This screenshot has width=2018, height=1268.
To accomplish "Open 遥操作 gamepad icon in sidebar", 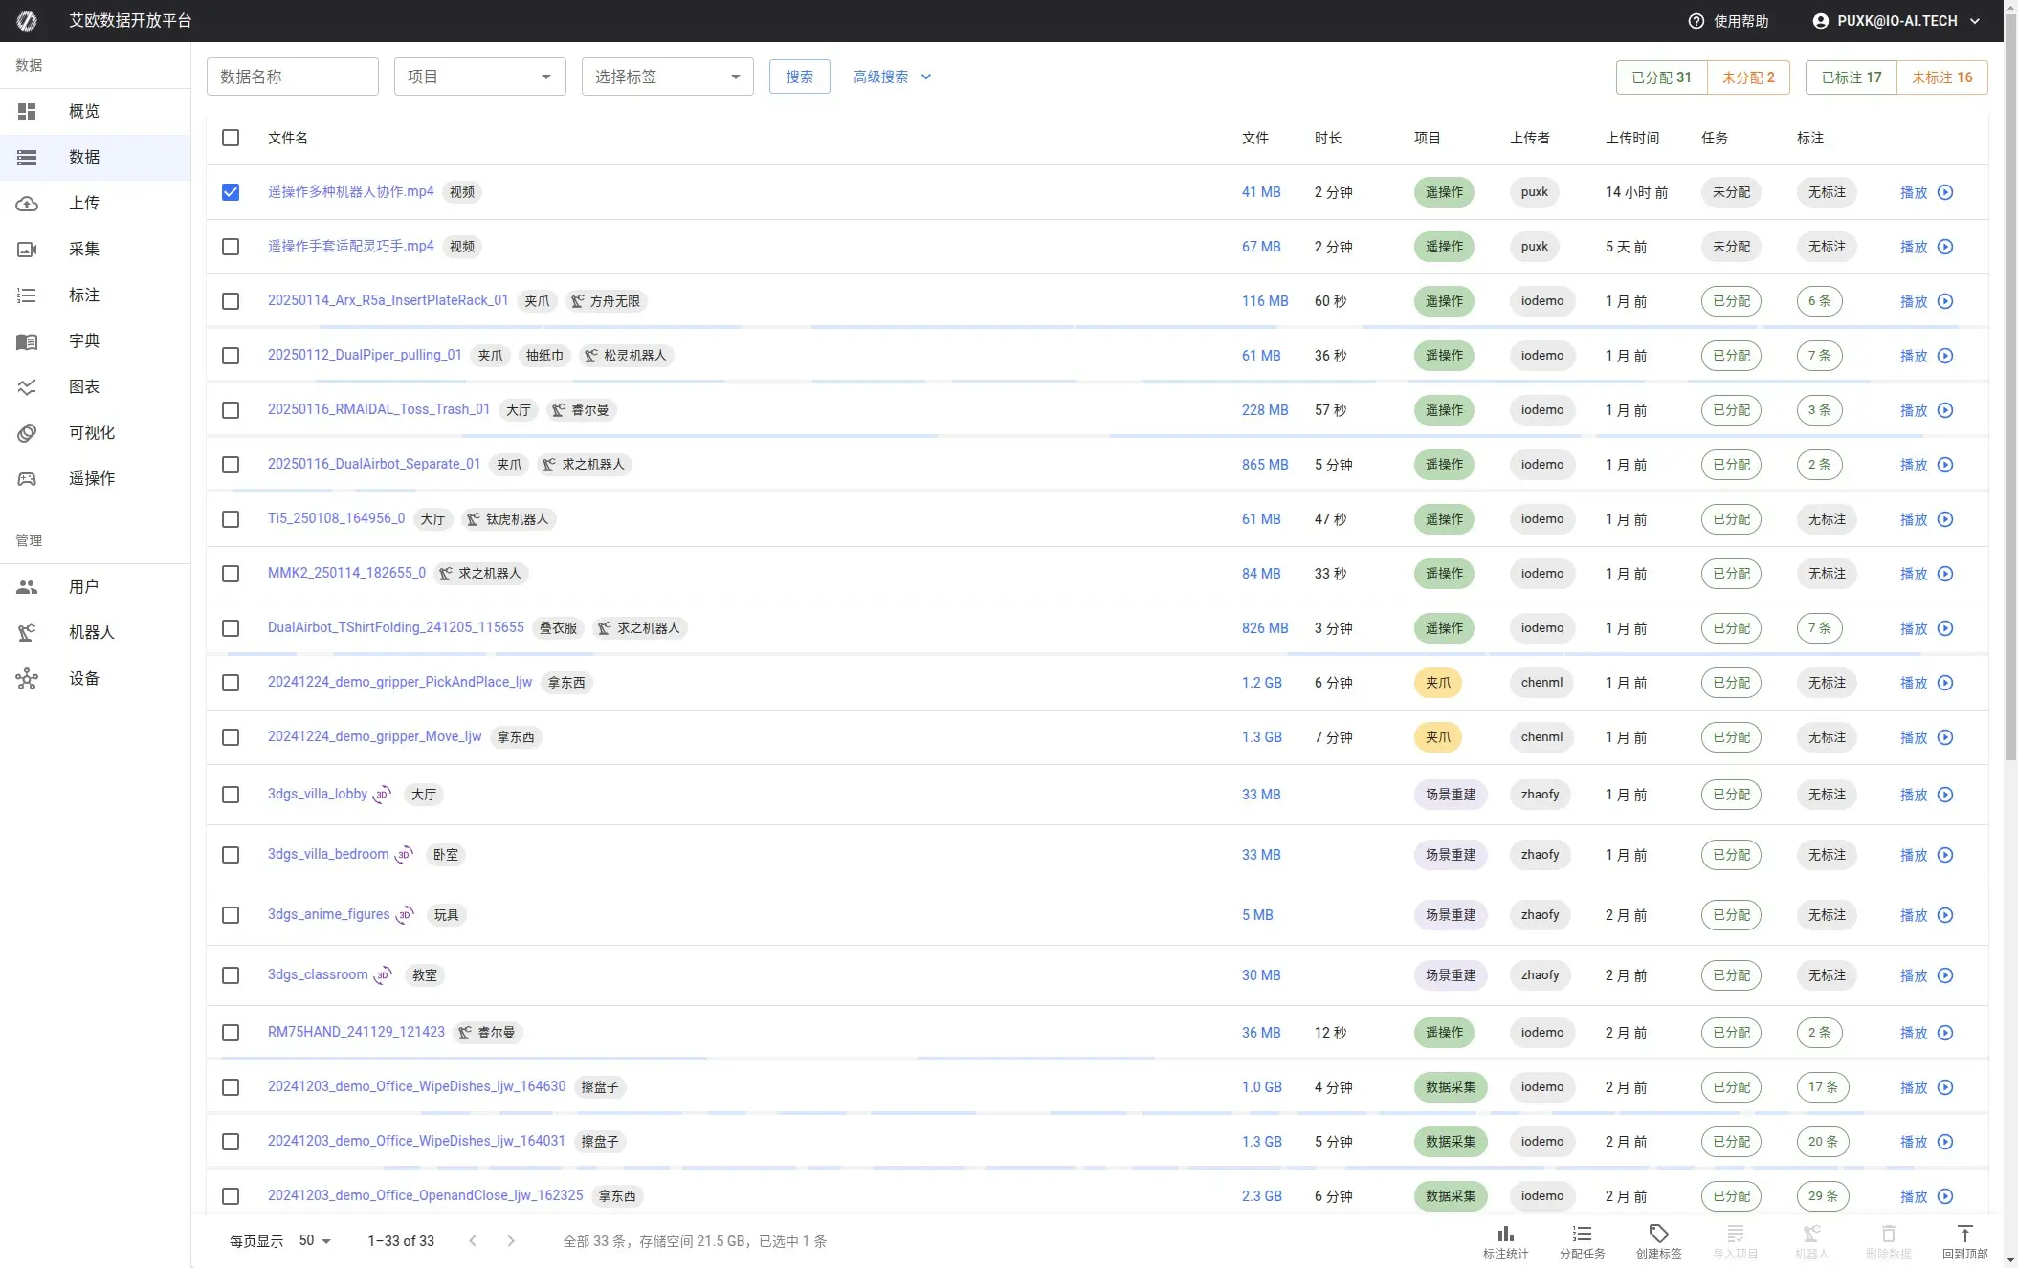I will coord(27,479).
